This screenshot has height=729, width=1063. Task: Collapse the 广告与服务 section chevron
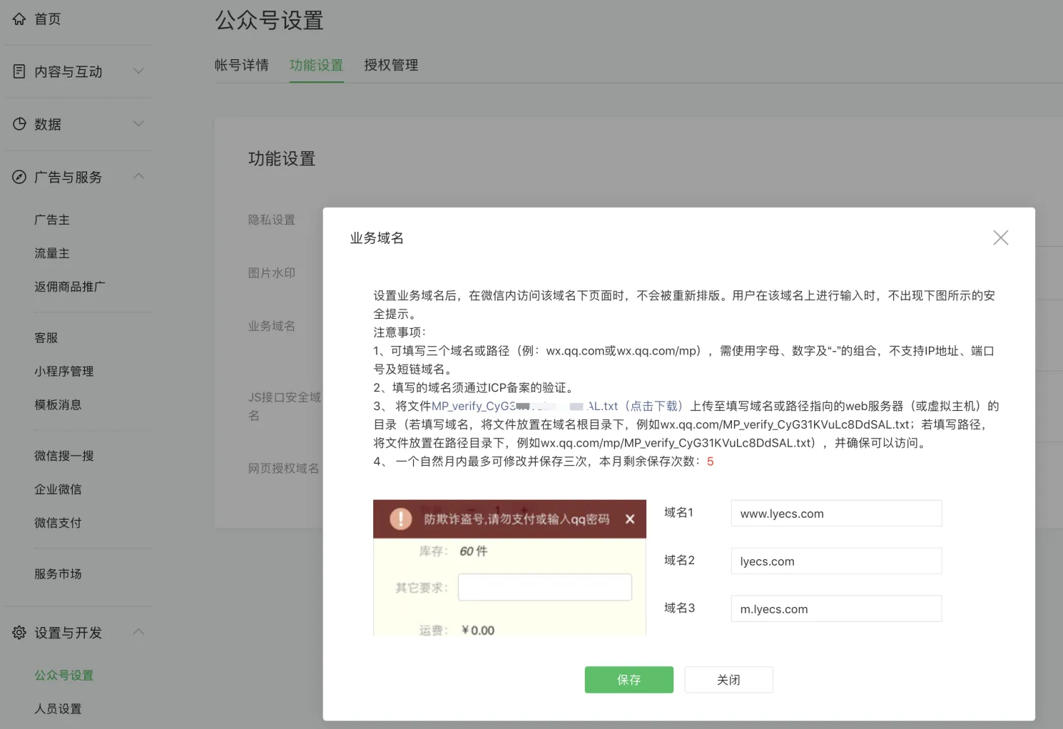click(138, 176)
